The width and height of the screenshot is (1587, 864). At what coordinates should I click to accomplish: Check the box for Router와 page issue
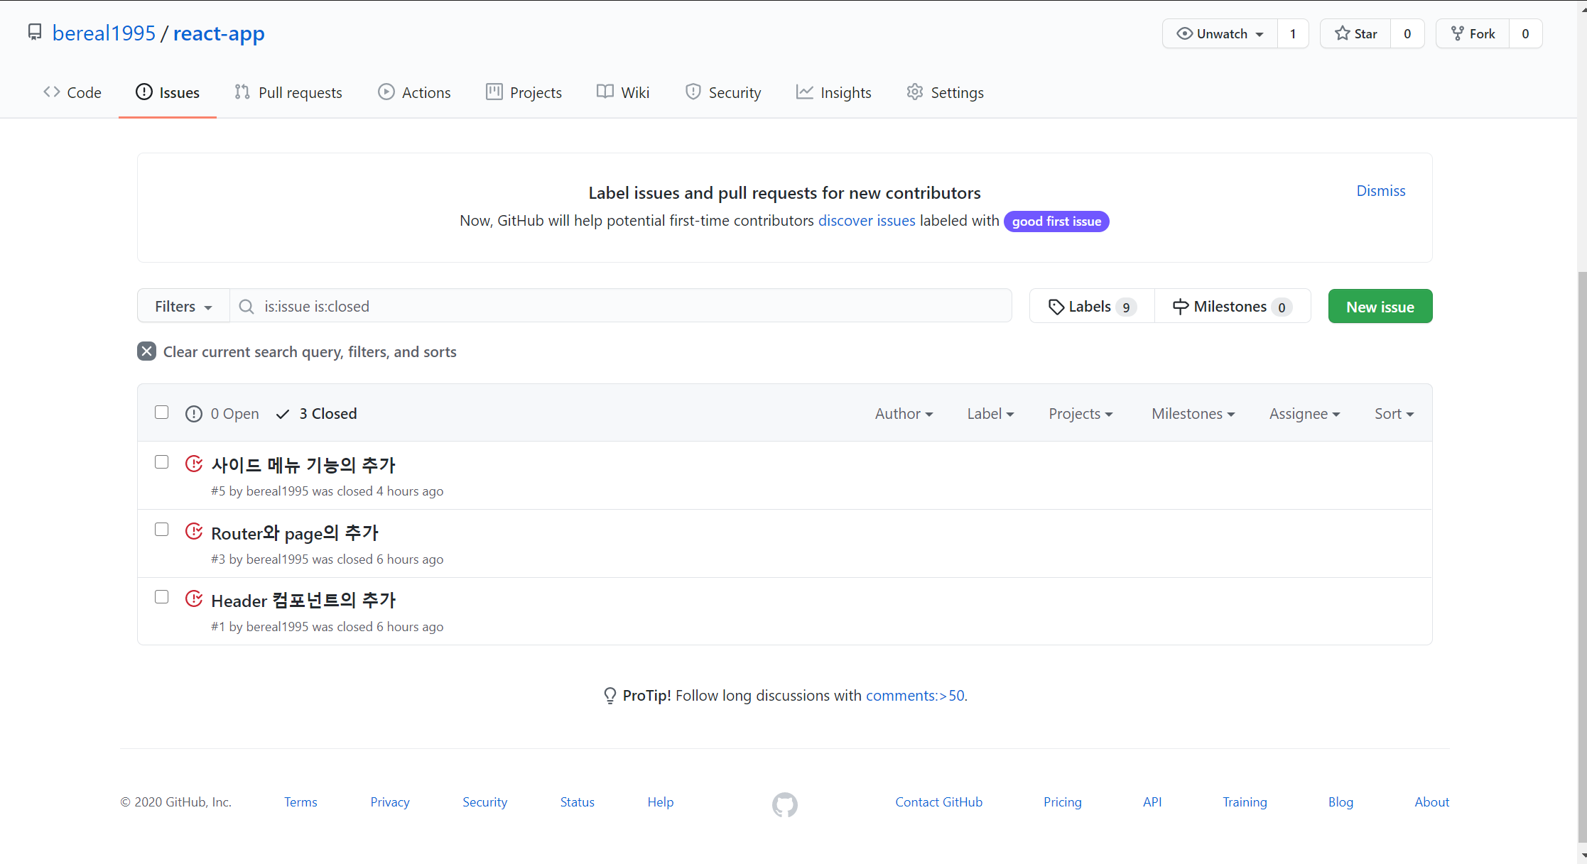[162, 530]
